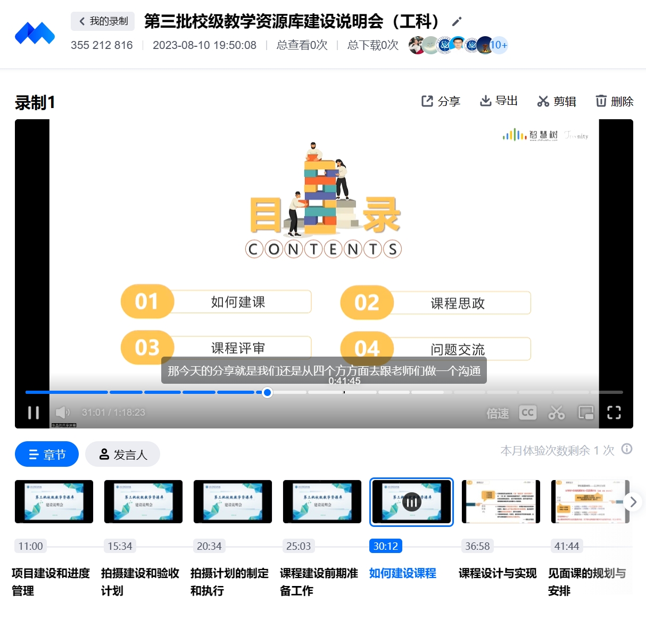Open 剪辑 editing tool
The height and width of the screenshot is (619, 646).
coord(557,101)
